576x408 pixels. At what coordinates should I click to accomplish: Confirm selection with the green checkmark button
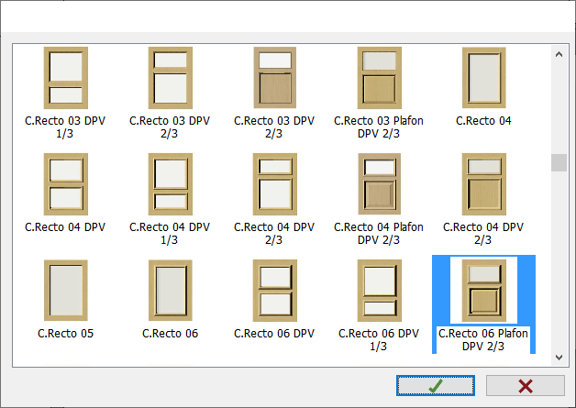click(x=436, y=386)
